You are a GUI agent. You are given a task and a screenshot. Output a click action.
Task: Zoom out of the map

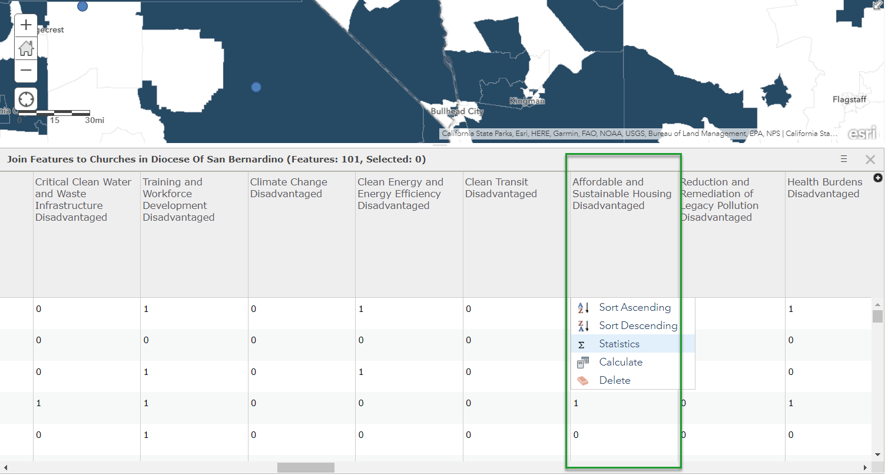point(26,71)
